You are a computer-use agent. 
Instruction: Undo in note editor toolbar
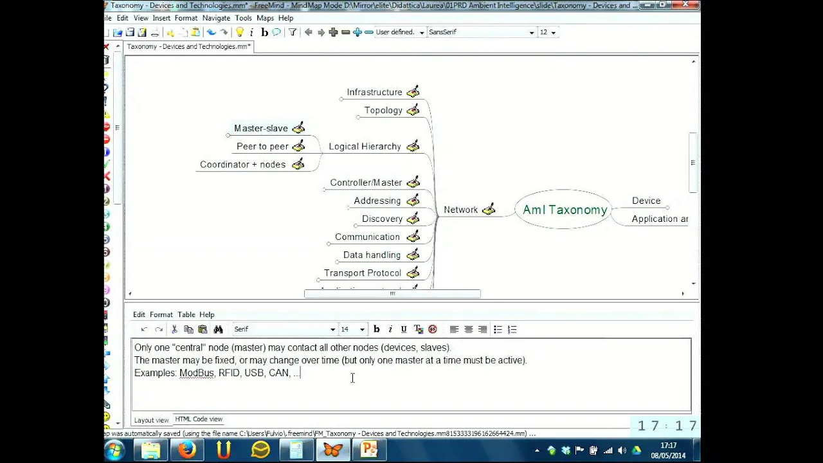(144, 329)
